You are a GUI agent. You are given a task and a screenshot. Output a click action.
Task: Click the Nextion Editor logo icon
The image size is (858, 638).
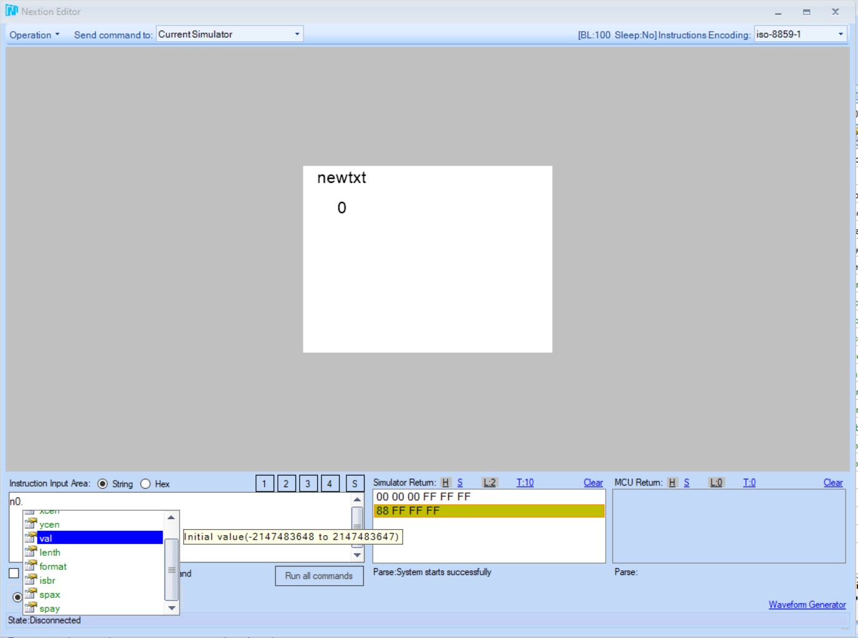click(11, 11)
